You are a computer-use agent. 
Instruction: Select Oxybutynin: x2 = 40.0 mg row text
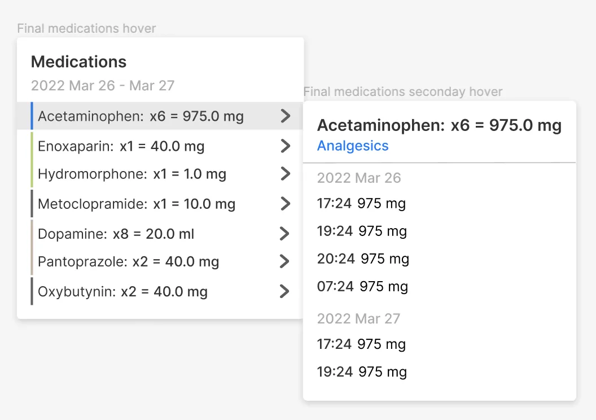coord(122,292)
